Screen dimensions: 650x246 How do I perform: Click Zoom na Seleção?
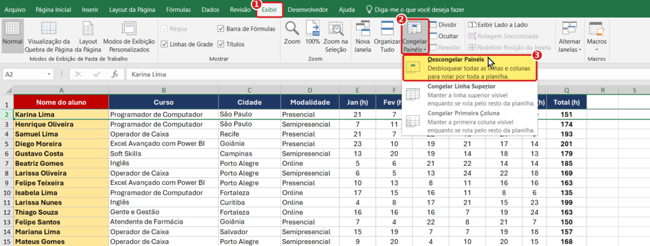point(336,36)
